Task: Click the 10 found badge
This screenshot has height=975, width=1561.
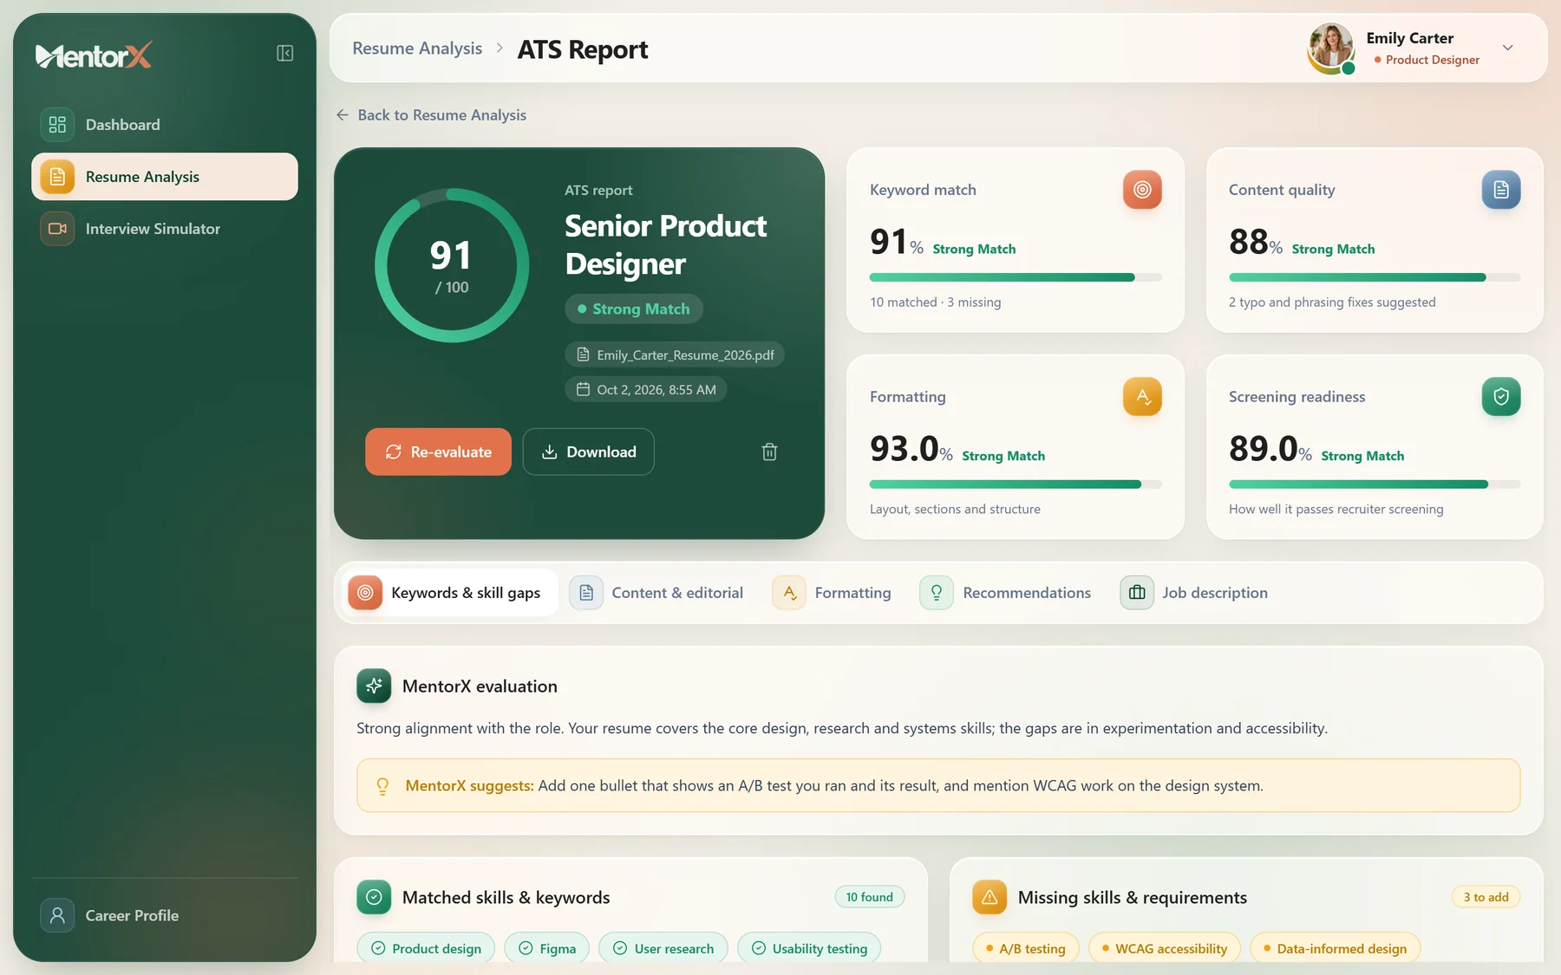Action: 870,897
